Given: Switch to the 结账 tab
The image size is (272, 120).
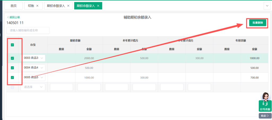Looking at the screenshot, I should [x=31, y=6].
